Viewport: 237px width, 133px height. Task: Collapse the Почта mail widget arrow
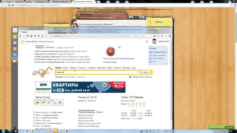pyautogui.click(x=166, y=64)
